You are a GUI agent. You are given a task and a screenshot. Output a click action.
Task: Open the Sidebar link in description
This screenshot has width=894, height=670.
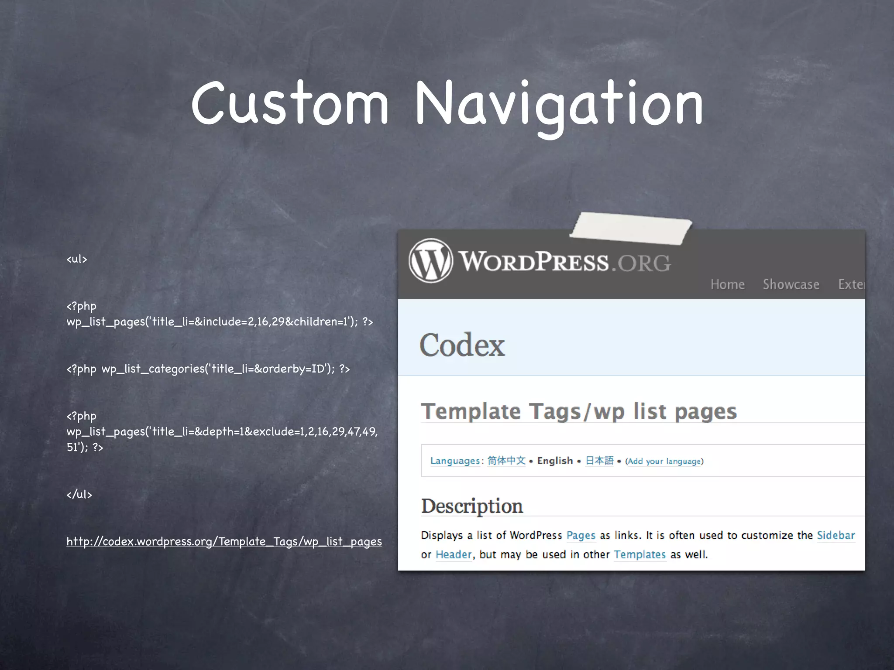point(836,535)
